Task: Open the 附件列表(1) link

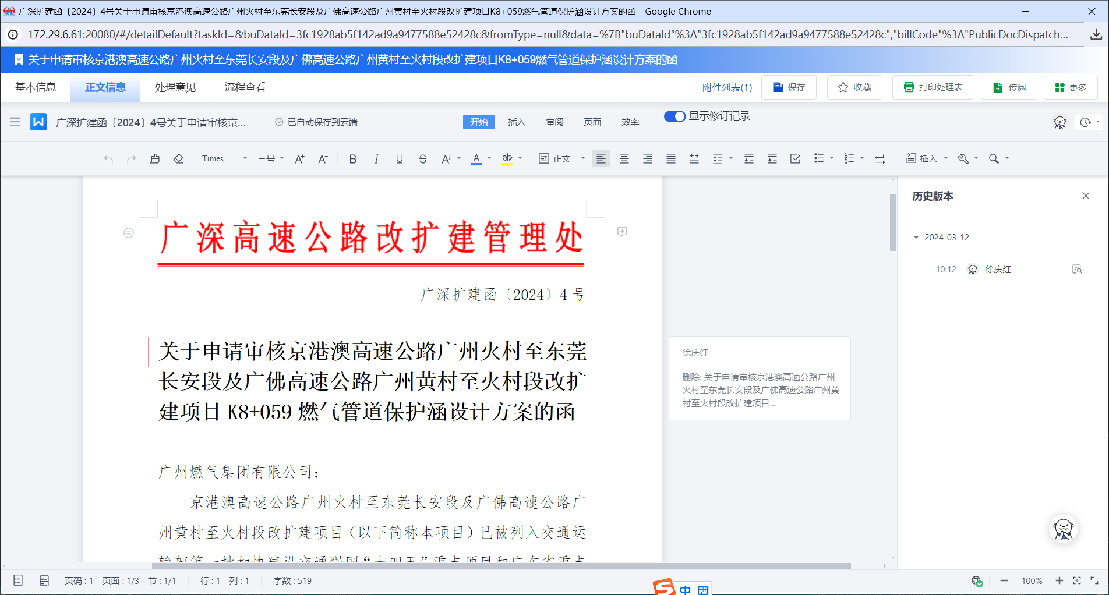Action: click(x=727, y=87)
